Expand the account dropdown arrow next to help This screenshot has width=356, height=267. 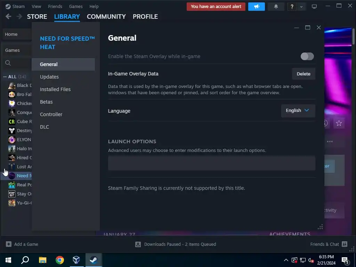tap(301, 7)
